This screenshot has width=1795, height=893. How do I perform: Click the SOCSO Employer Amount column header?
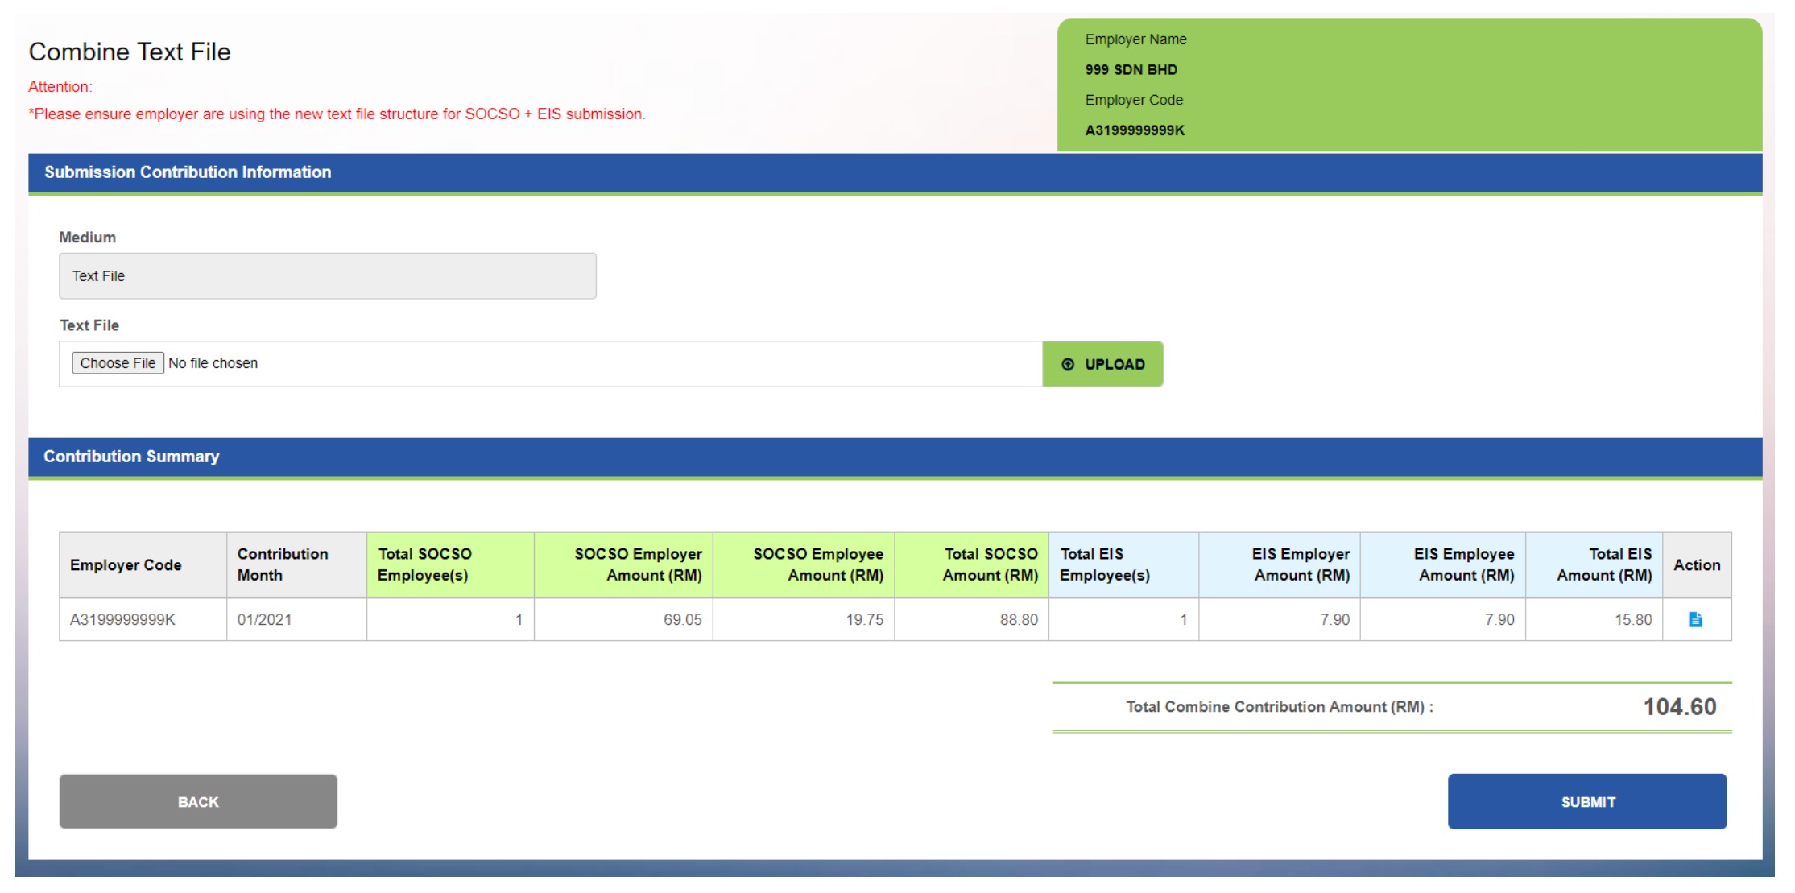point(638,564)
